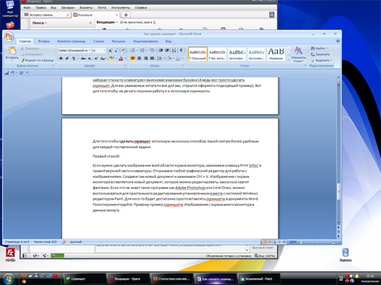Apply bold with the Ж button
The image size is (381, 285).
click(x=61, y=59)
